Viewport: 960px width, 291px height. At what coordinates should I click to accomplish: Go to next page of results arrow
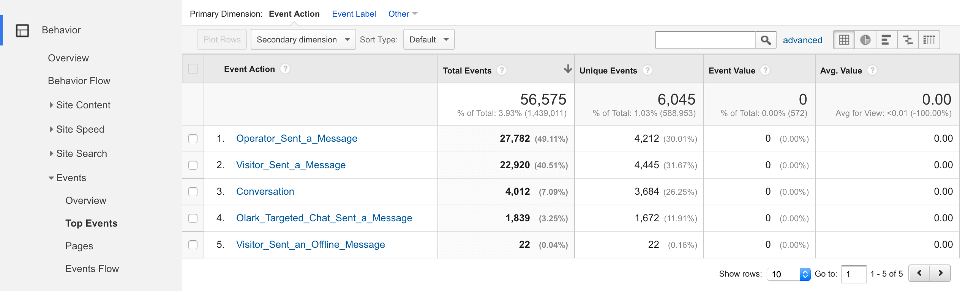tap(940, 273)
